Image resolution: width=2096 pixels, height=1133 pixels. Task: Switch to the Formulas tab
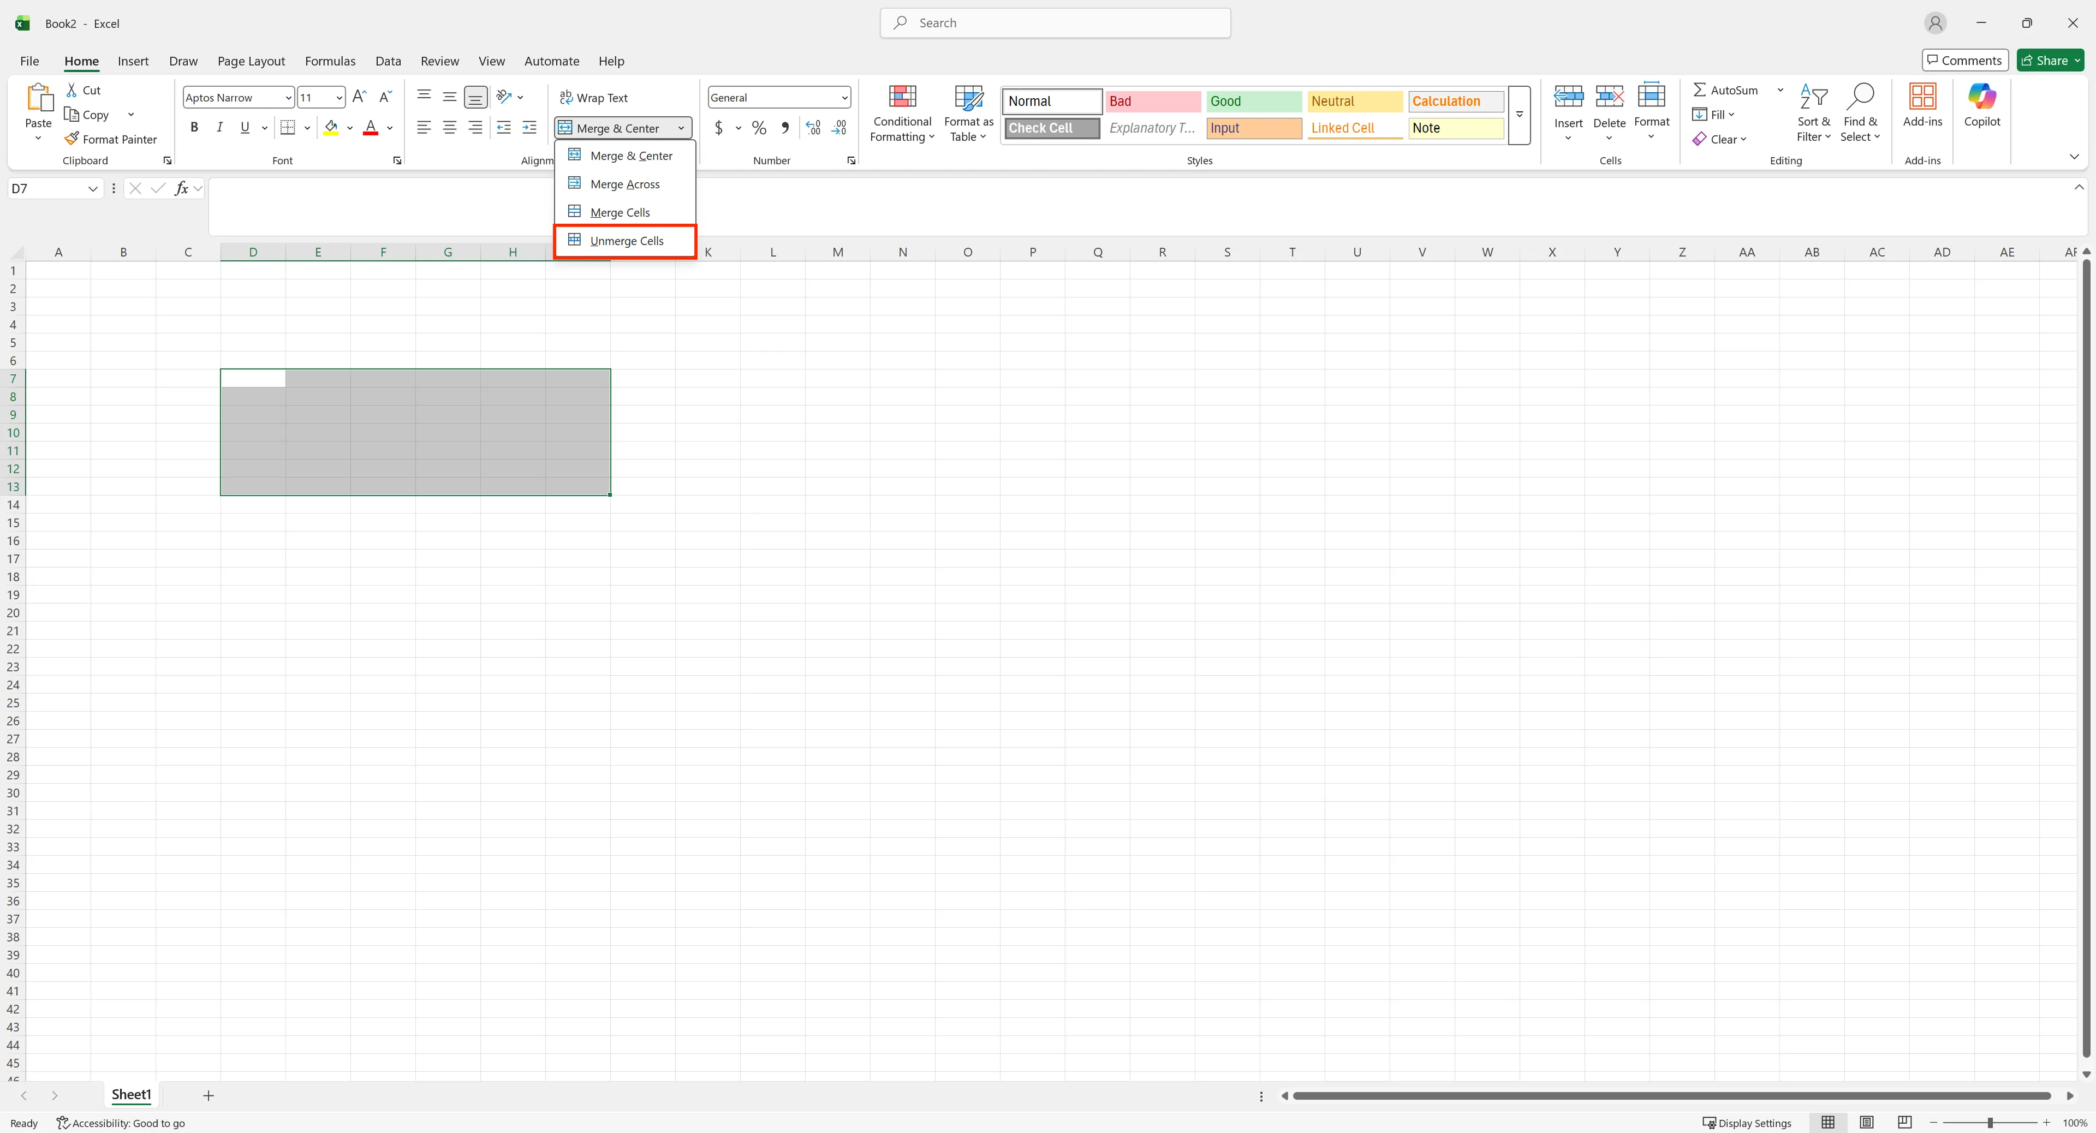[330, 60]
